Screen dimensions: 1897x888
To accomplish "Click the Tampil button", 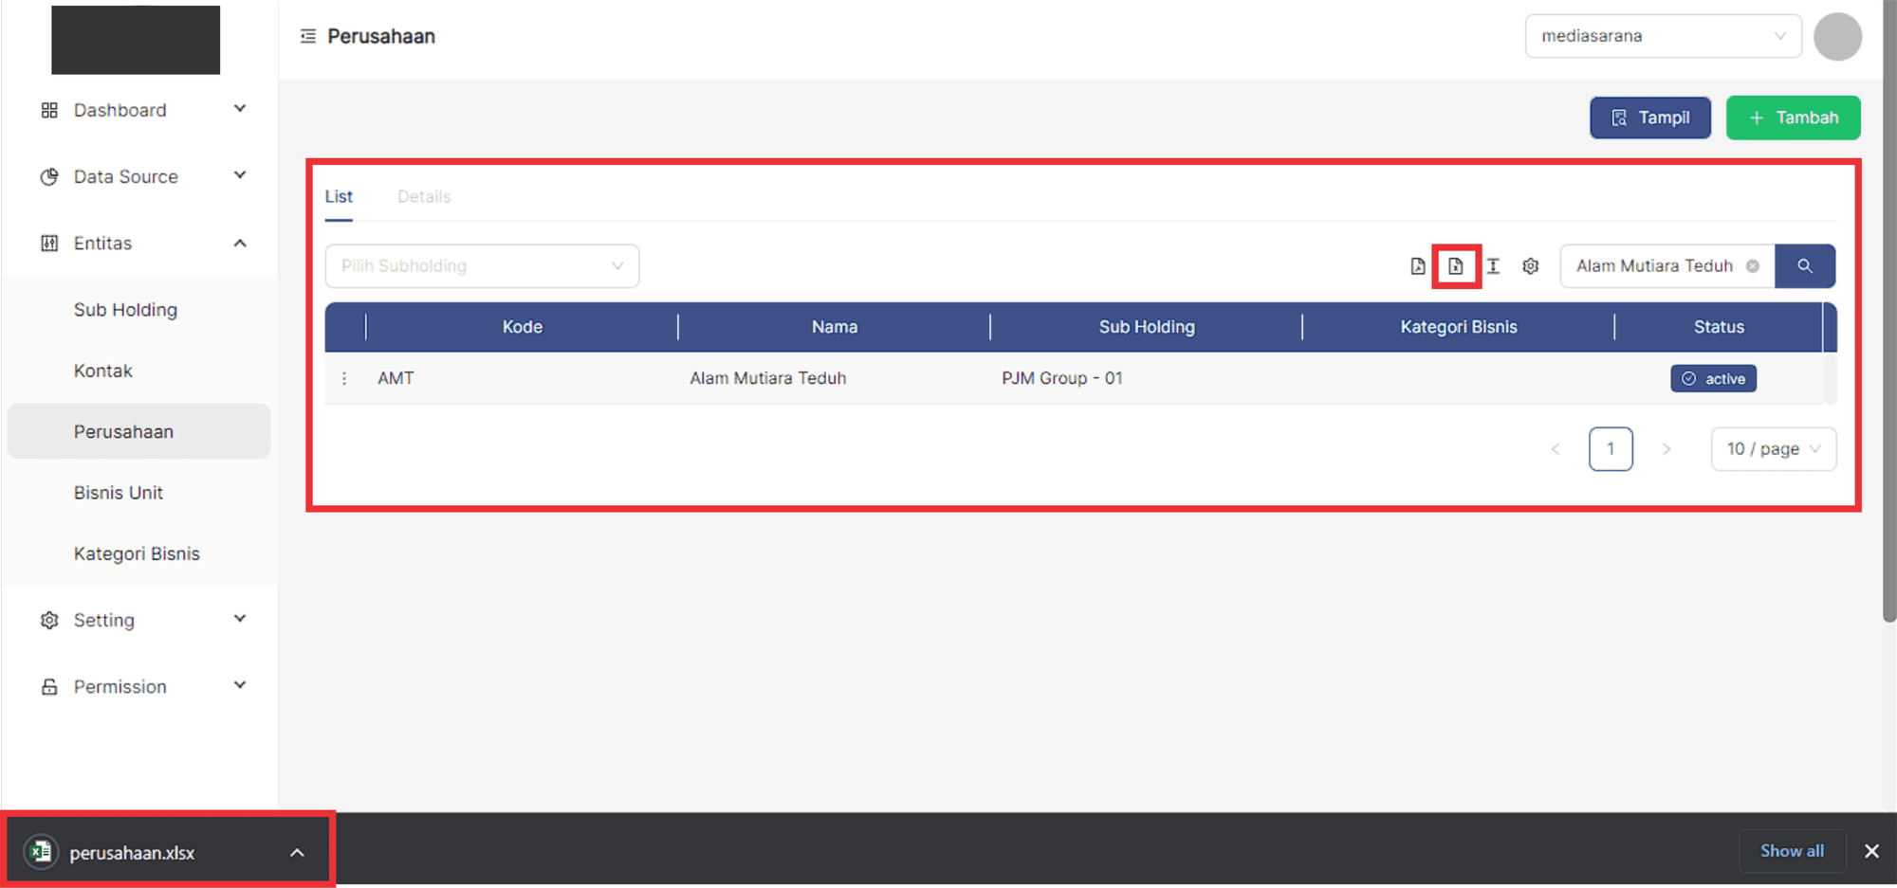I will (1649, 118).
